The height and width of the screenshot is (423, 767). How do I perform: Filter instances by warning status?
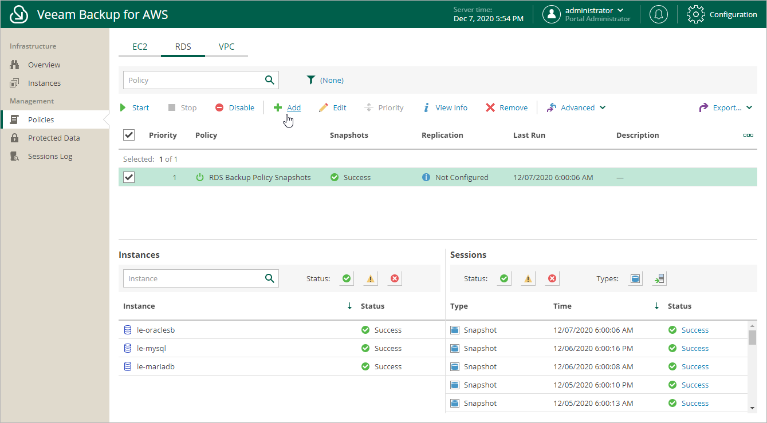pyautogui.click(x=371, y=278)
